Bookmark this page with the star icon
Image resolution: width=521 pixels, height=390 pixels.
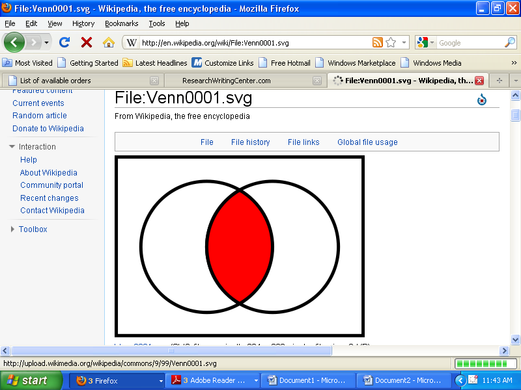pos(391,43)
